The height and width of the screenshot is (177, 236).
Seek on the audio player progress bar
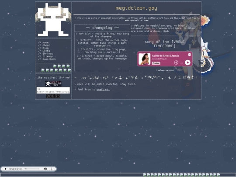32,169
